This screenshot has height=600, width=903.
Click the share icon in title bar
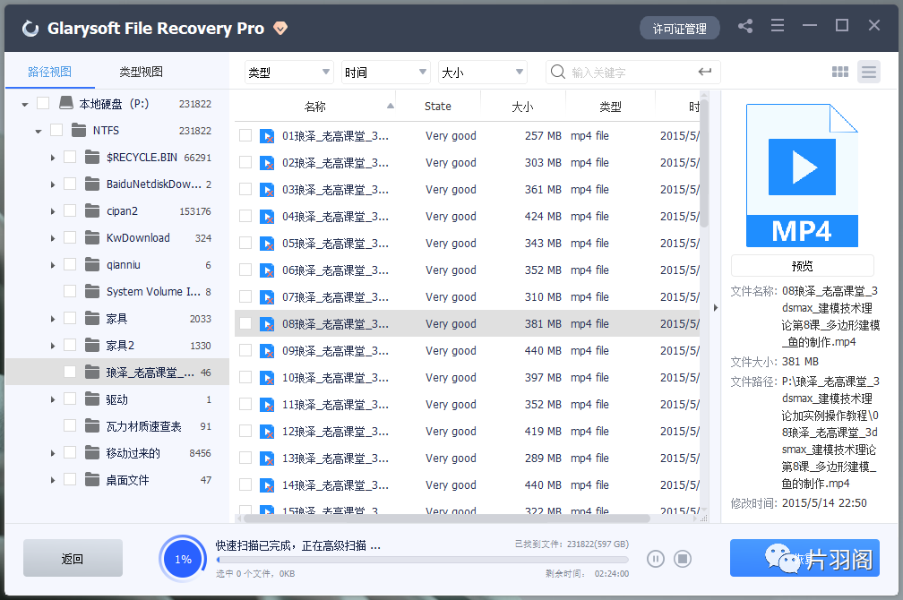(745, 26)
